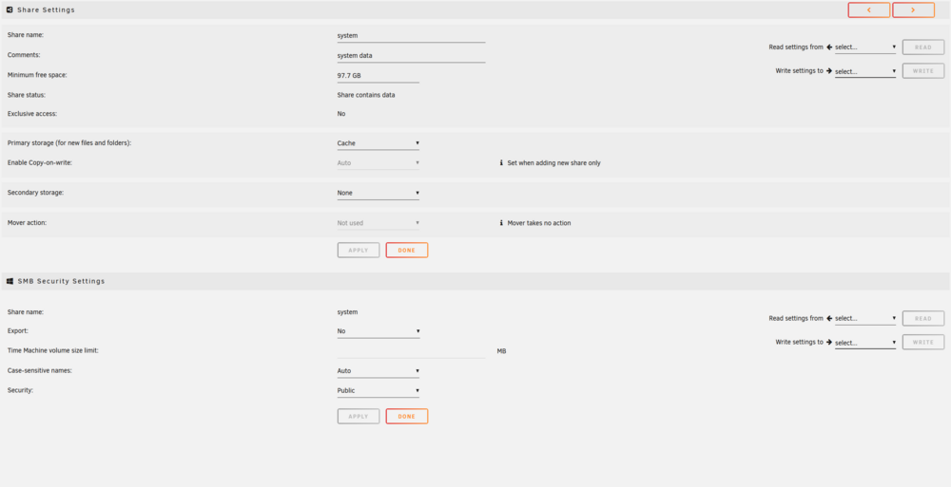Click left arrow icon by Share Settings 'Read settings from'

pos(829,47)
